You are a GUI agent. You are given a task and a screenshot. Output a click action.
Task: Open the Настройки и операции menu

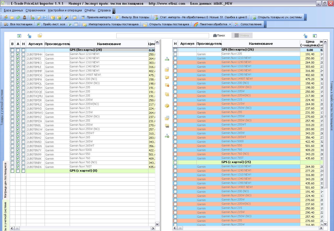point(65,10)
